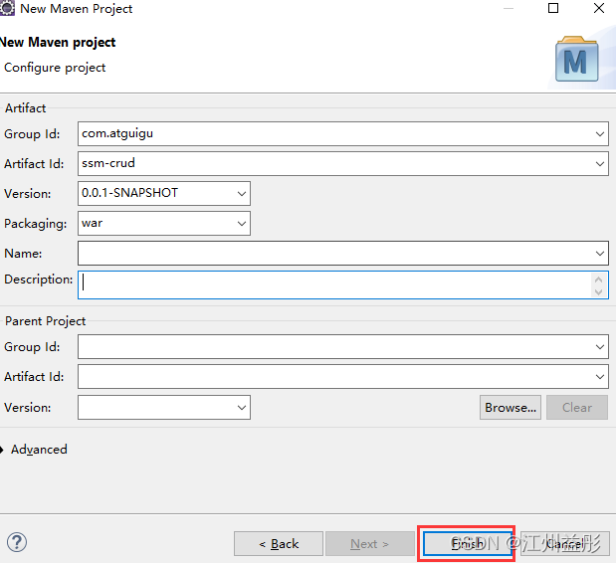
Task: Click the Finish button
Action: pyautogui.click(x=468, y=543)
